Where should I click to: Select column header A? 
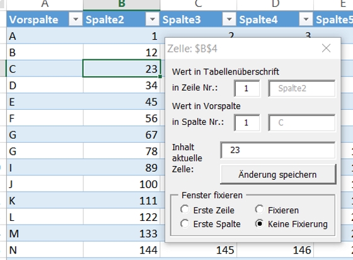pos(45,4)
